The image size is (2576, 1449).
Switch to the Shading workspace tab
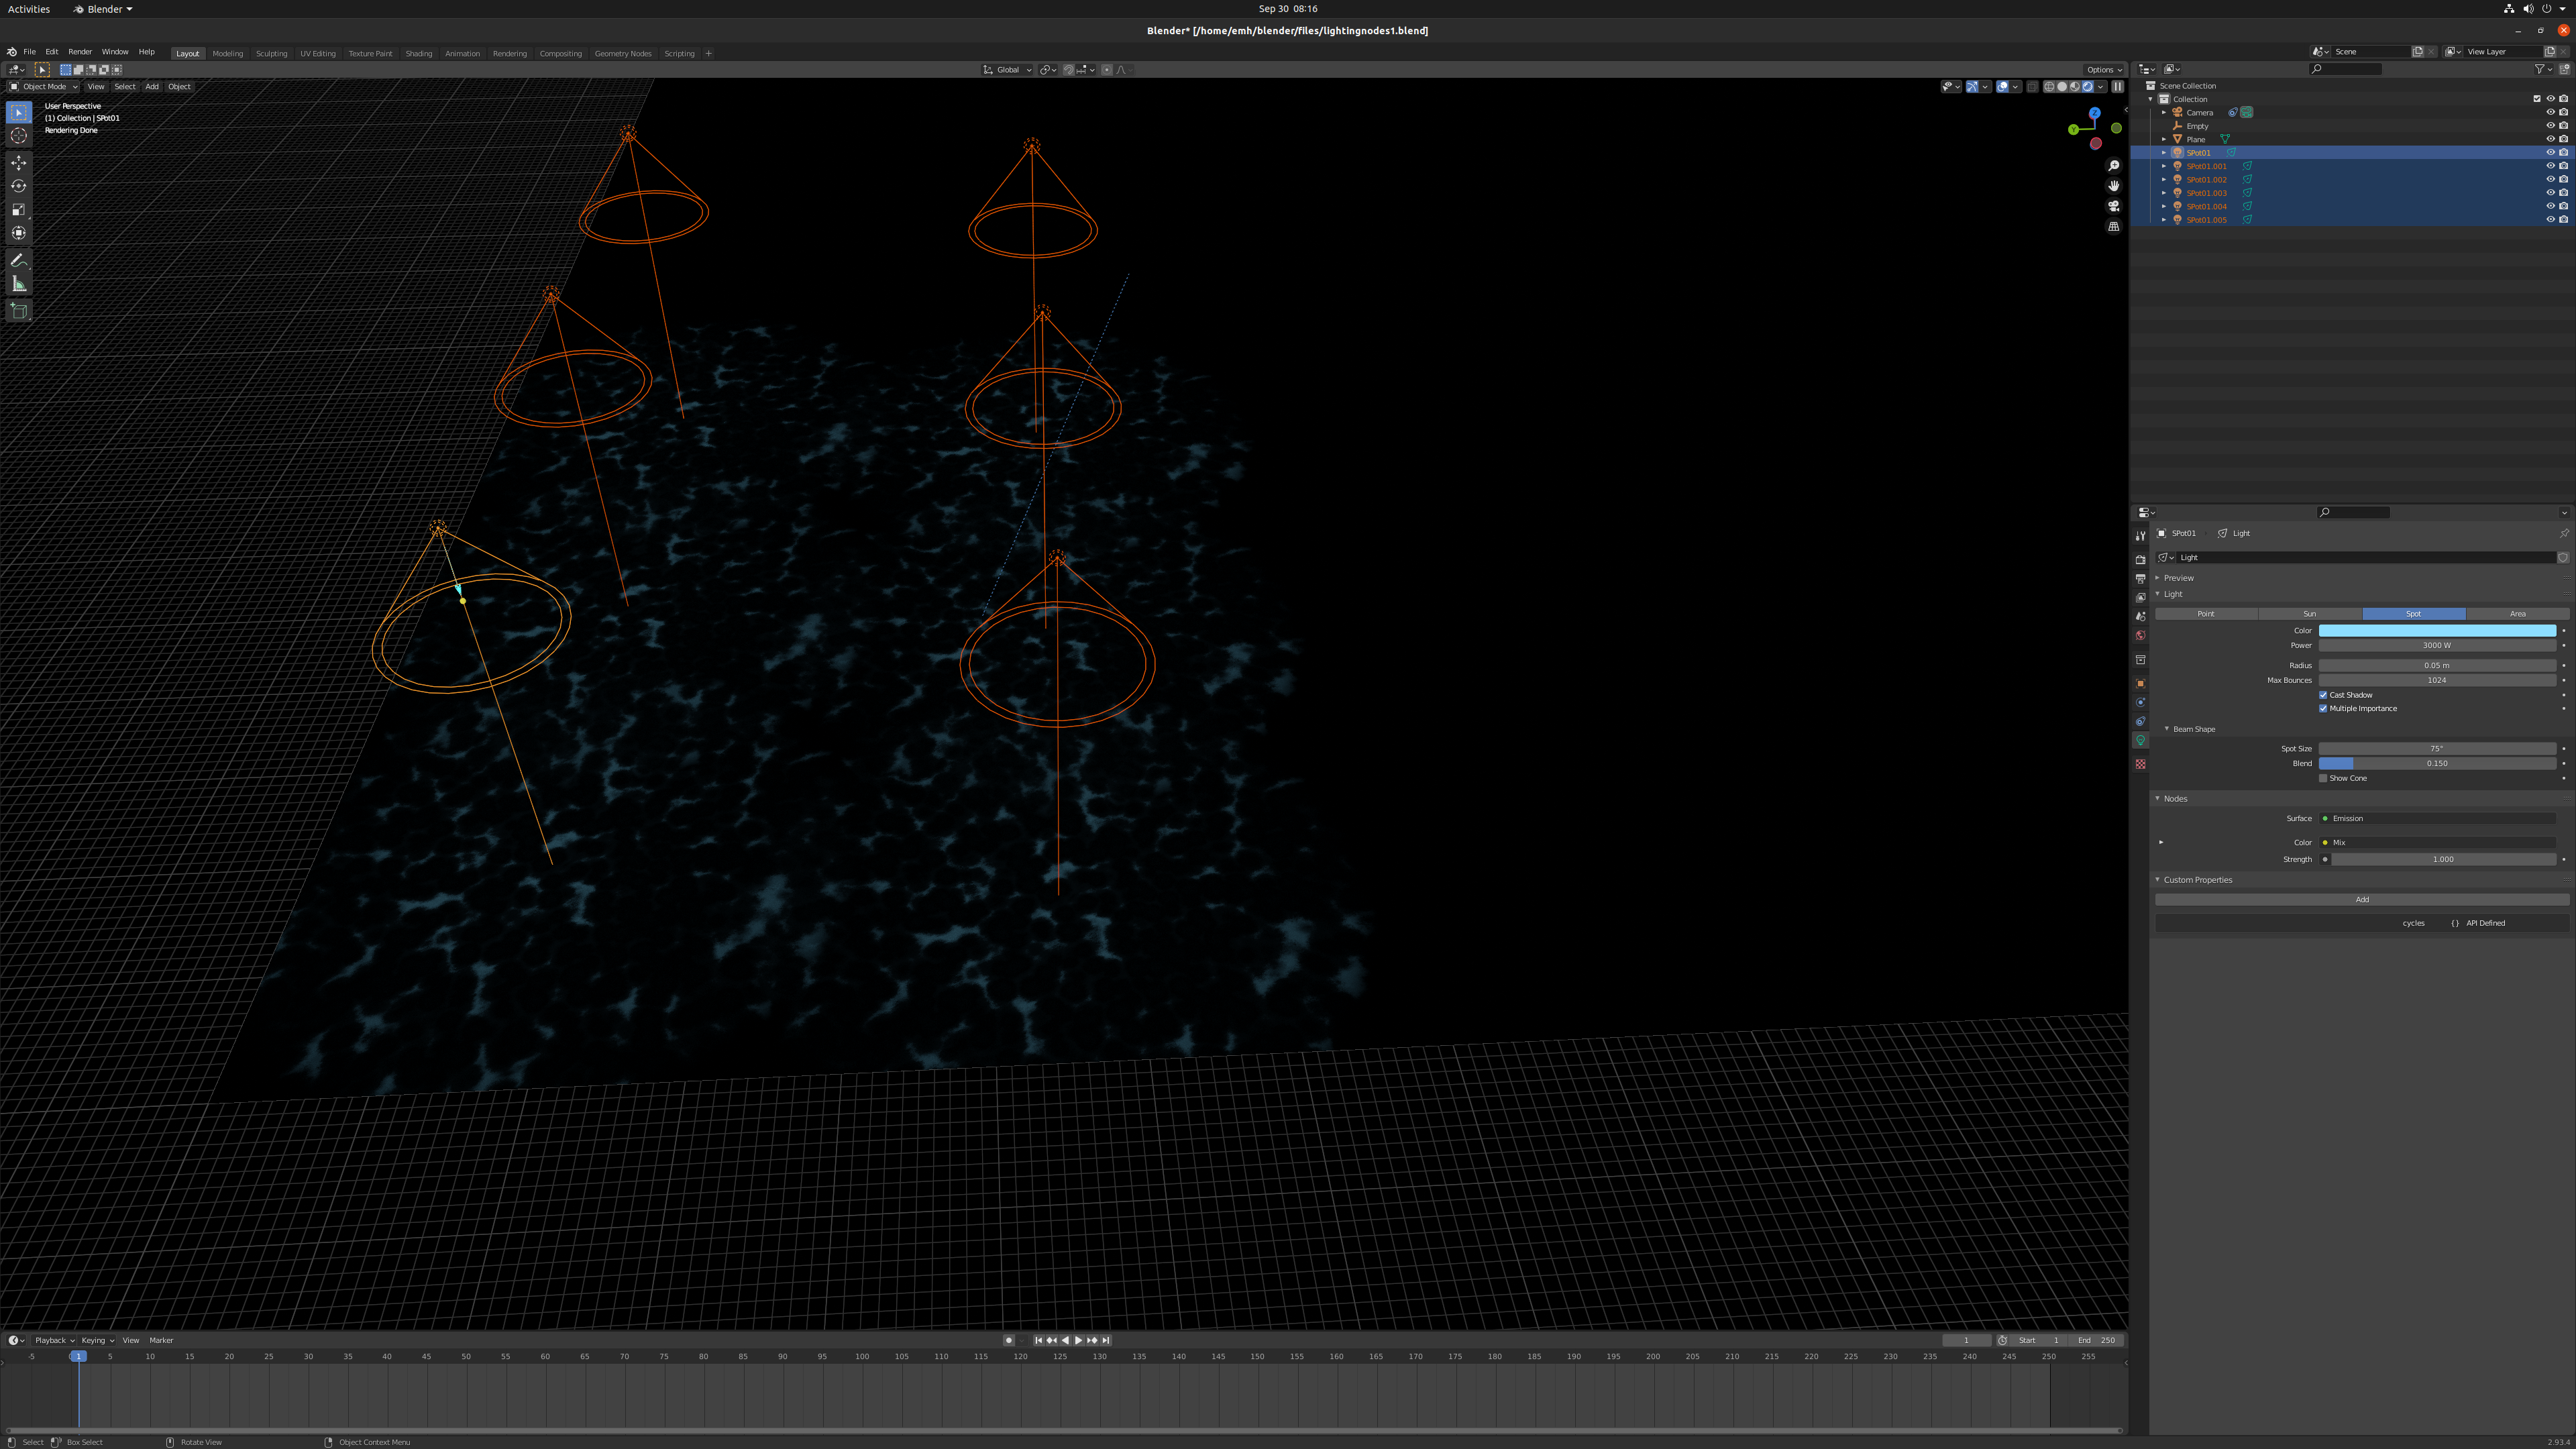click(418, 53)
